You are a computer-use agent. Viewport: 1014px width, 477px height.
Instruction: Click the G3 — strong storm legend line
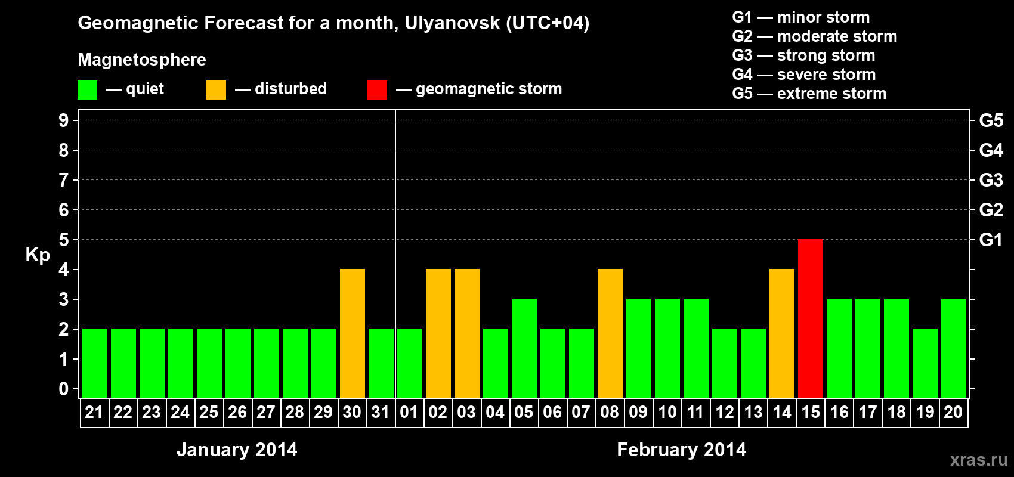pyautogui.click(x=804, y=55)
